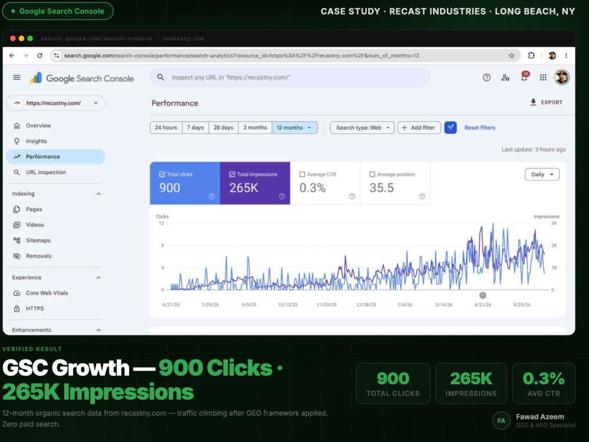Bookmark this page with the star icon
Screen dimensions: 589x442
511,55
